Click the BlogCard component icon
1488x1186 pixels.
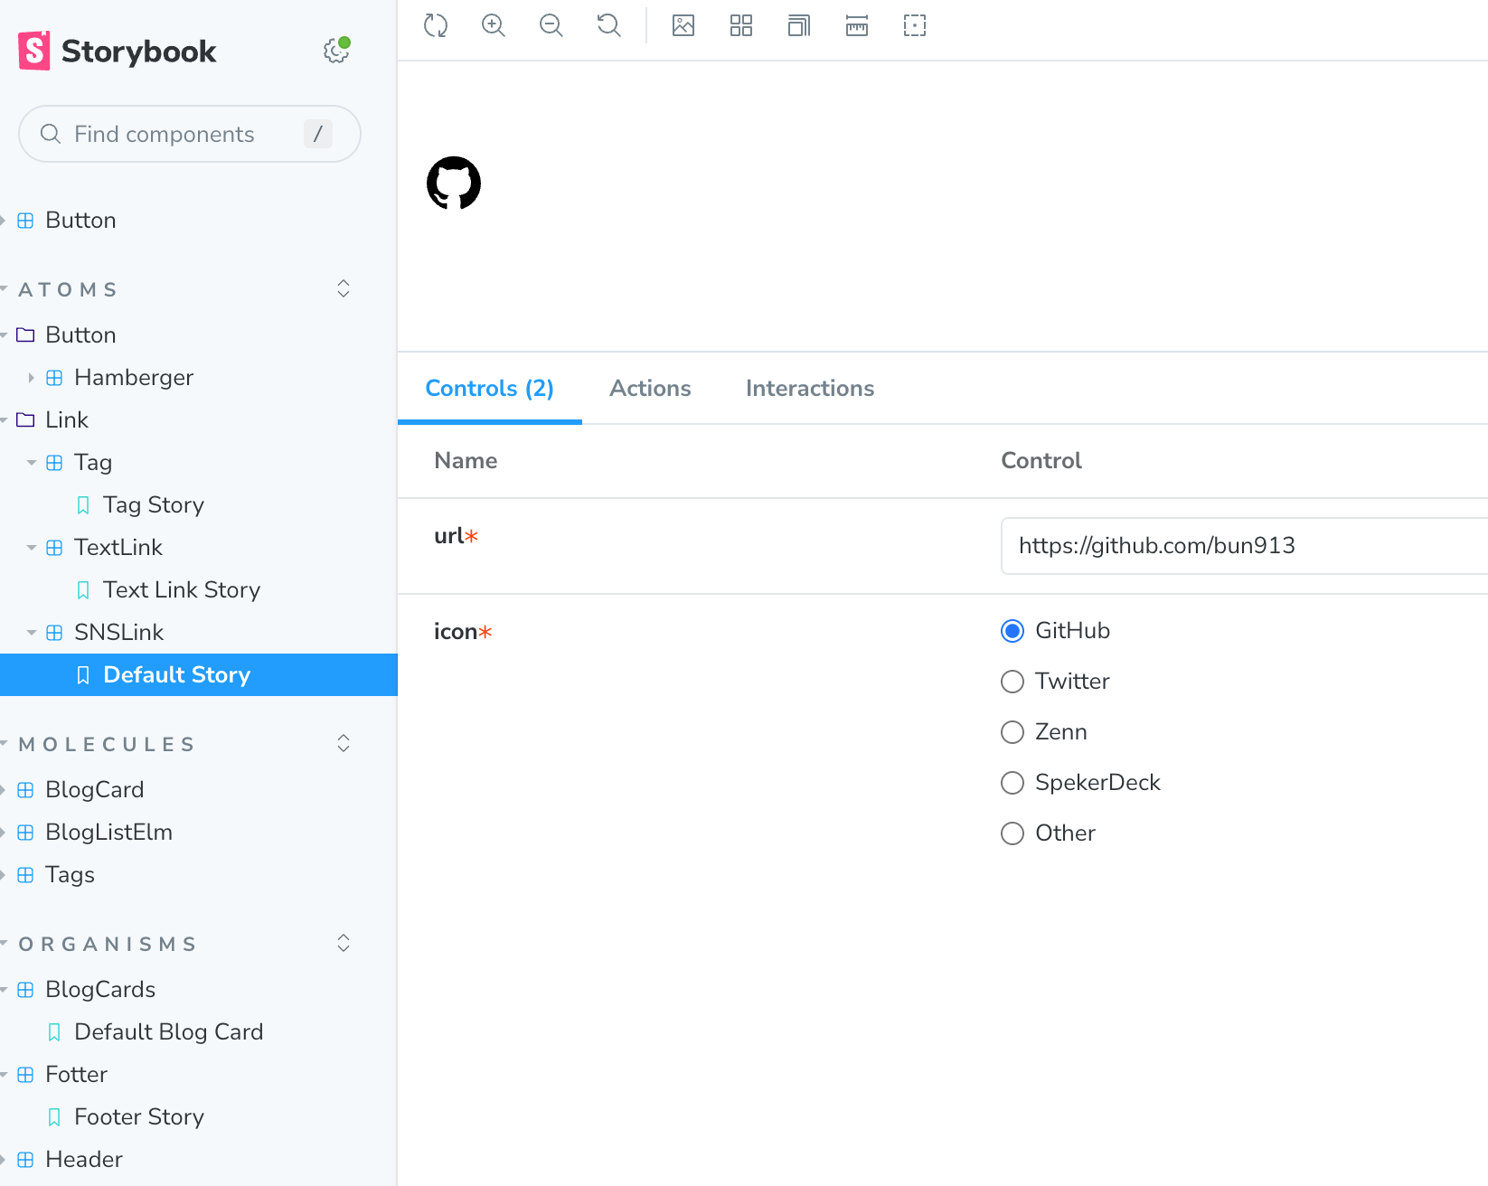tap(25, 790)
